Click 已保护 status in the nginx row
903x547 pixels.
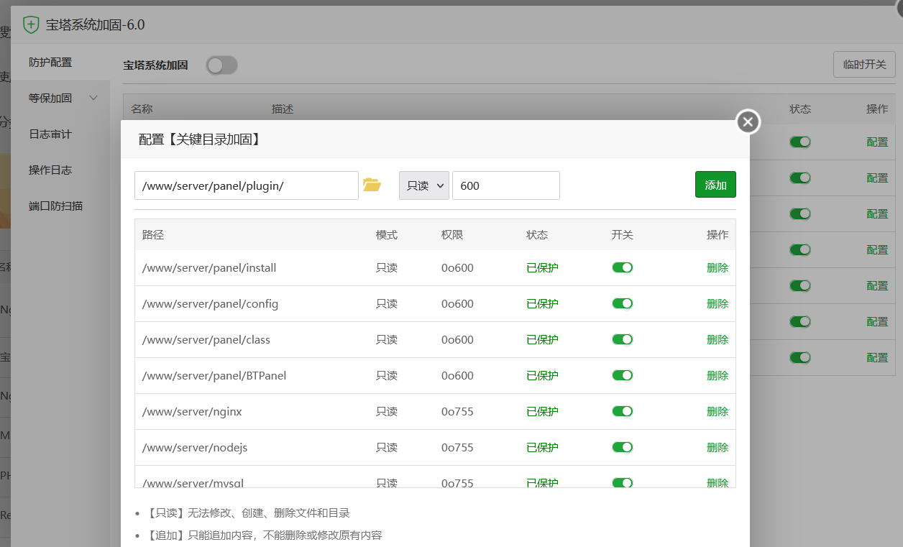542,411
